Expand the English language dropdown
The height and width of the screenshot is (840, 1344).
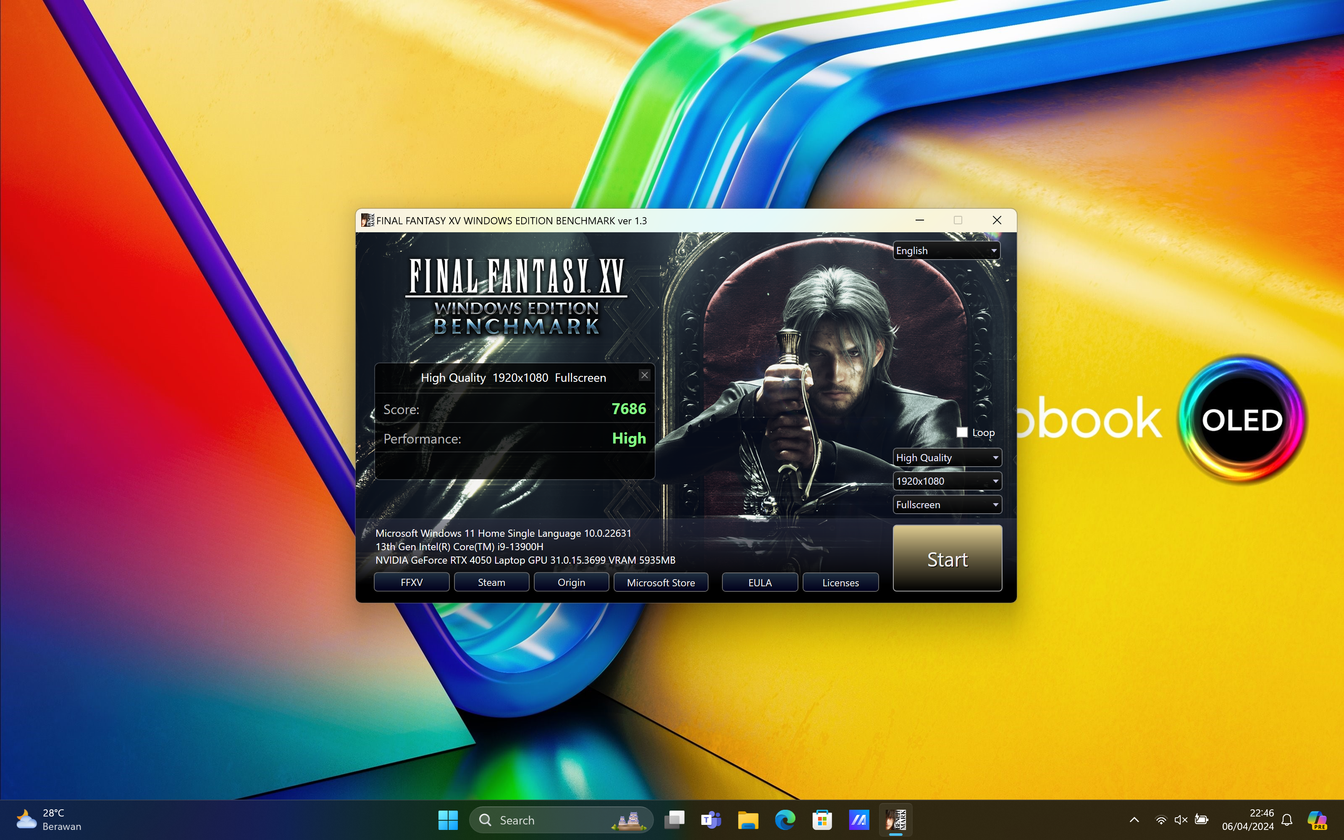[946, 251]
